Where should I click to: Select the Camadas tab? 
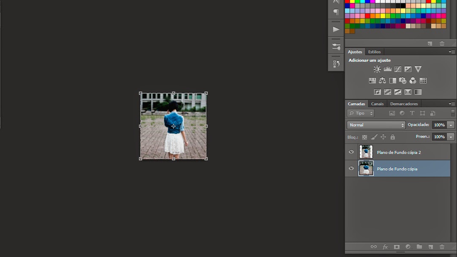point(356,104)
